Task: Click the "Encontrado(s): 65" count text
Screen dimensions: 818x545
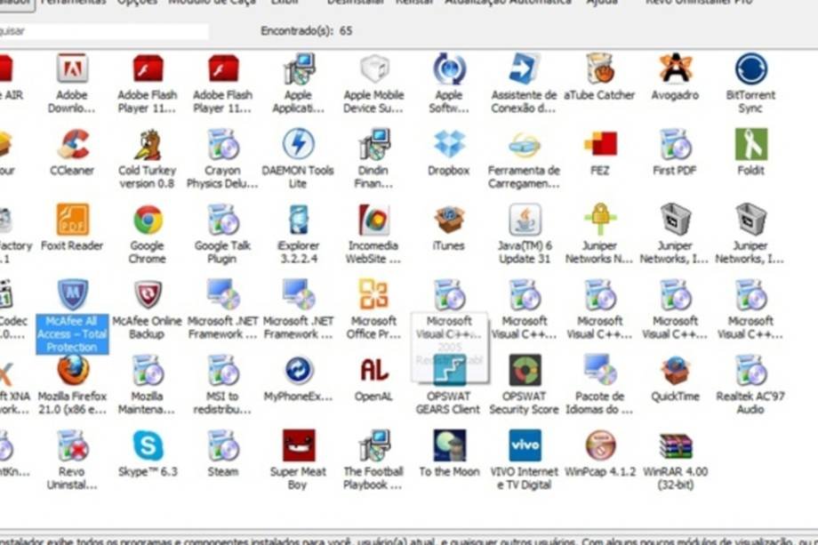Action: click(x=306, y=31)
